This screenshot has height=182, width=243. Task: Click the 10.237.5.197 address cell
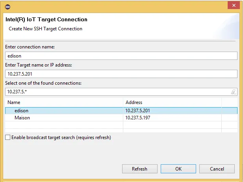pos(138,118)
